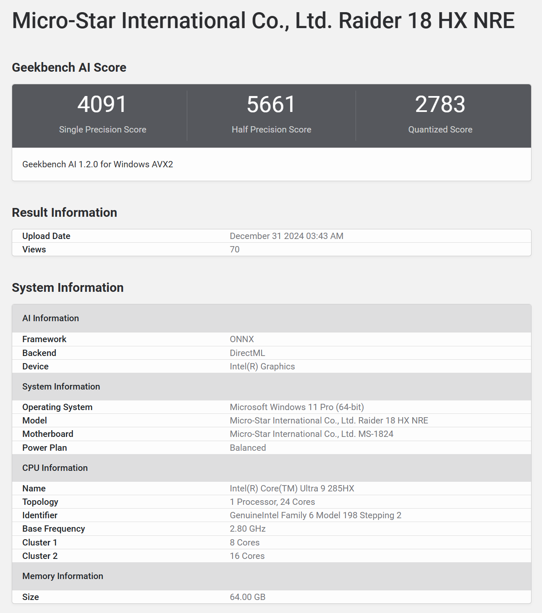Screen dimensions: 542x613
Task: Select the Single Precision Score 4091
Action: (x=102, y=104)
